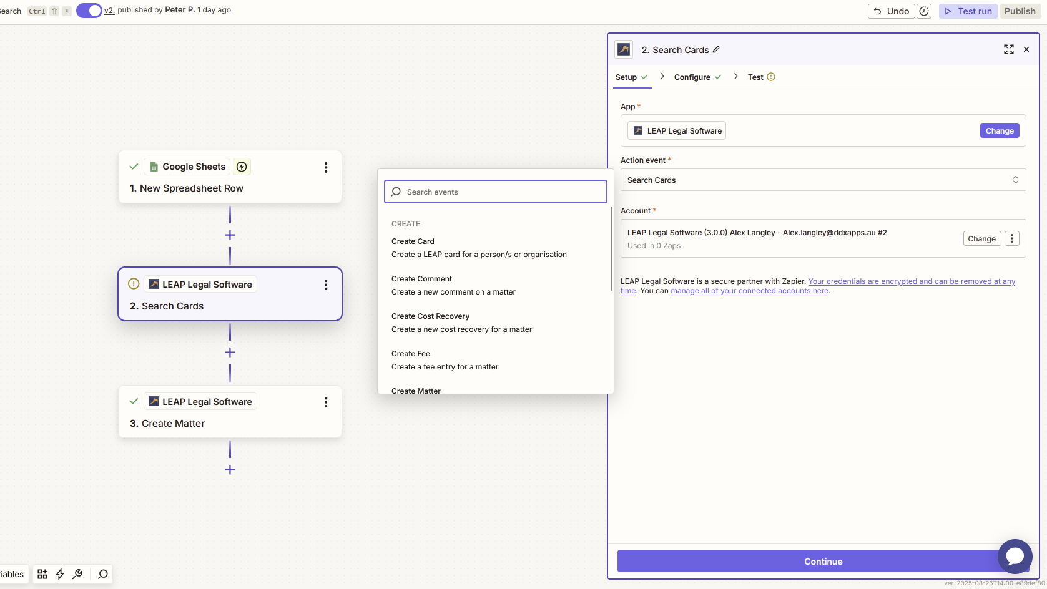The height and width of the screenshot is (589, 1047).
Task: Open manage all connected accounts link
Action: [749, 291]
